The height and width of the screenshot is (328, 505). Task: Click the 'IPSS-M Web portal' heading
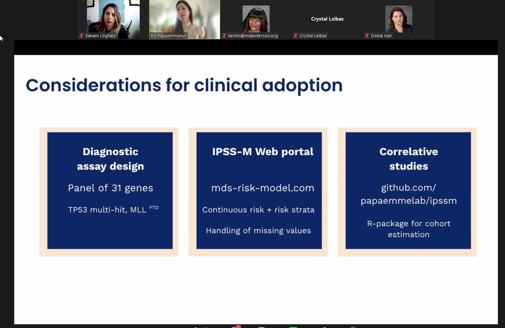[x=263, y=151]
